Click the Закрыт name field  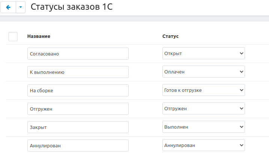(78, 127)
